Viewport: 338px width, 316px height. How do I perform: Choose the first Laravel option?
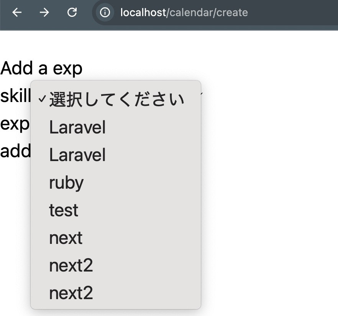click(x=116, y=127)
